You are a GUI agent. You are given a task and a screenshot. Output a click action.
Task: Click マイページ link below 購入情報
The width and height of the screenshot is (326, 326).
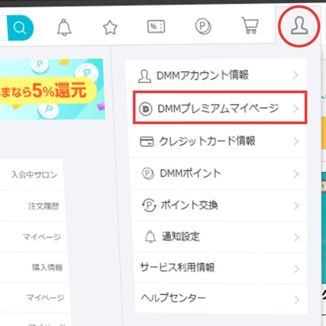pyautogui.click(x=45, y=298)
